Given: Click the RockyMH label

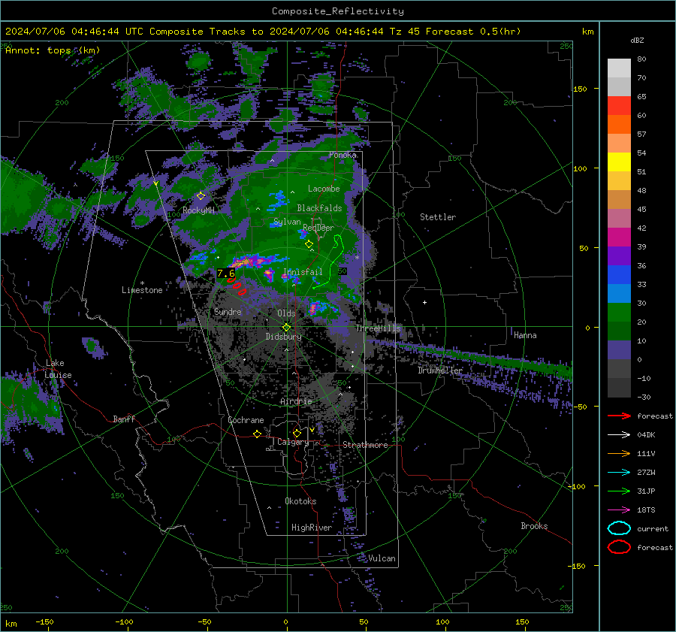Looking at the screenshot, I should (198, 210).
